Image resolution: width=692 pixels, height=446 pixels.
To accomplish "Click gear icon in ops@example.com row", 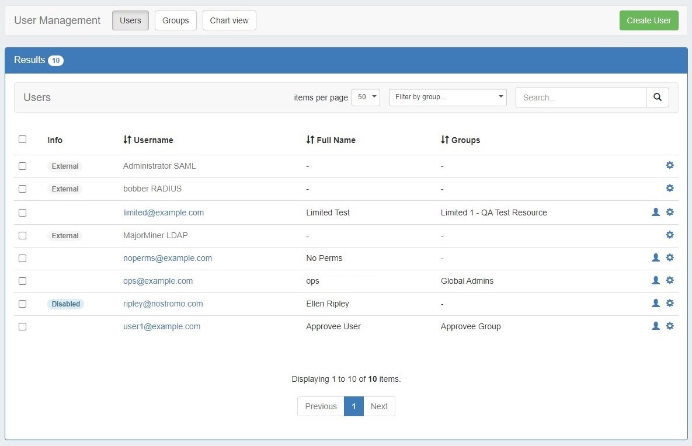I will (670, 280).
